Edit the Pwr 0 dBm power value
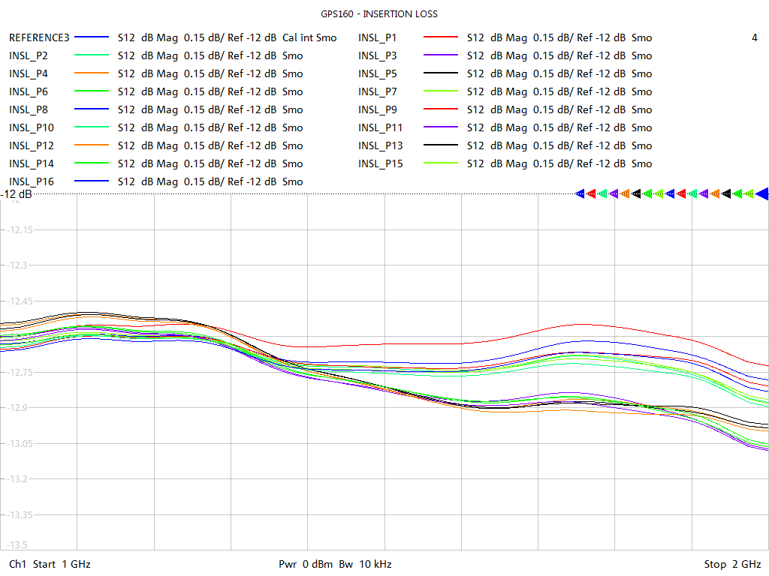Image resolution: width=769 pixels, height=576 pixels. coord(306,564)
